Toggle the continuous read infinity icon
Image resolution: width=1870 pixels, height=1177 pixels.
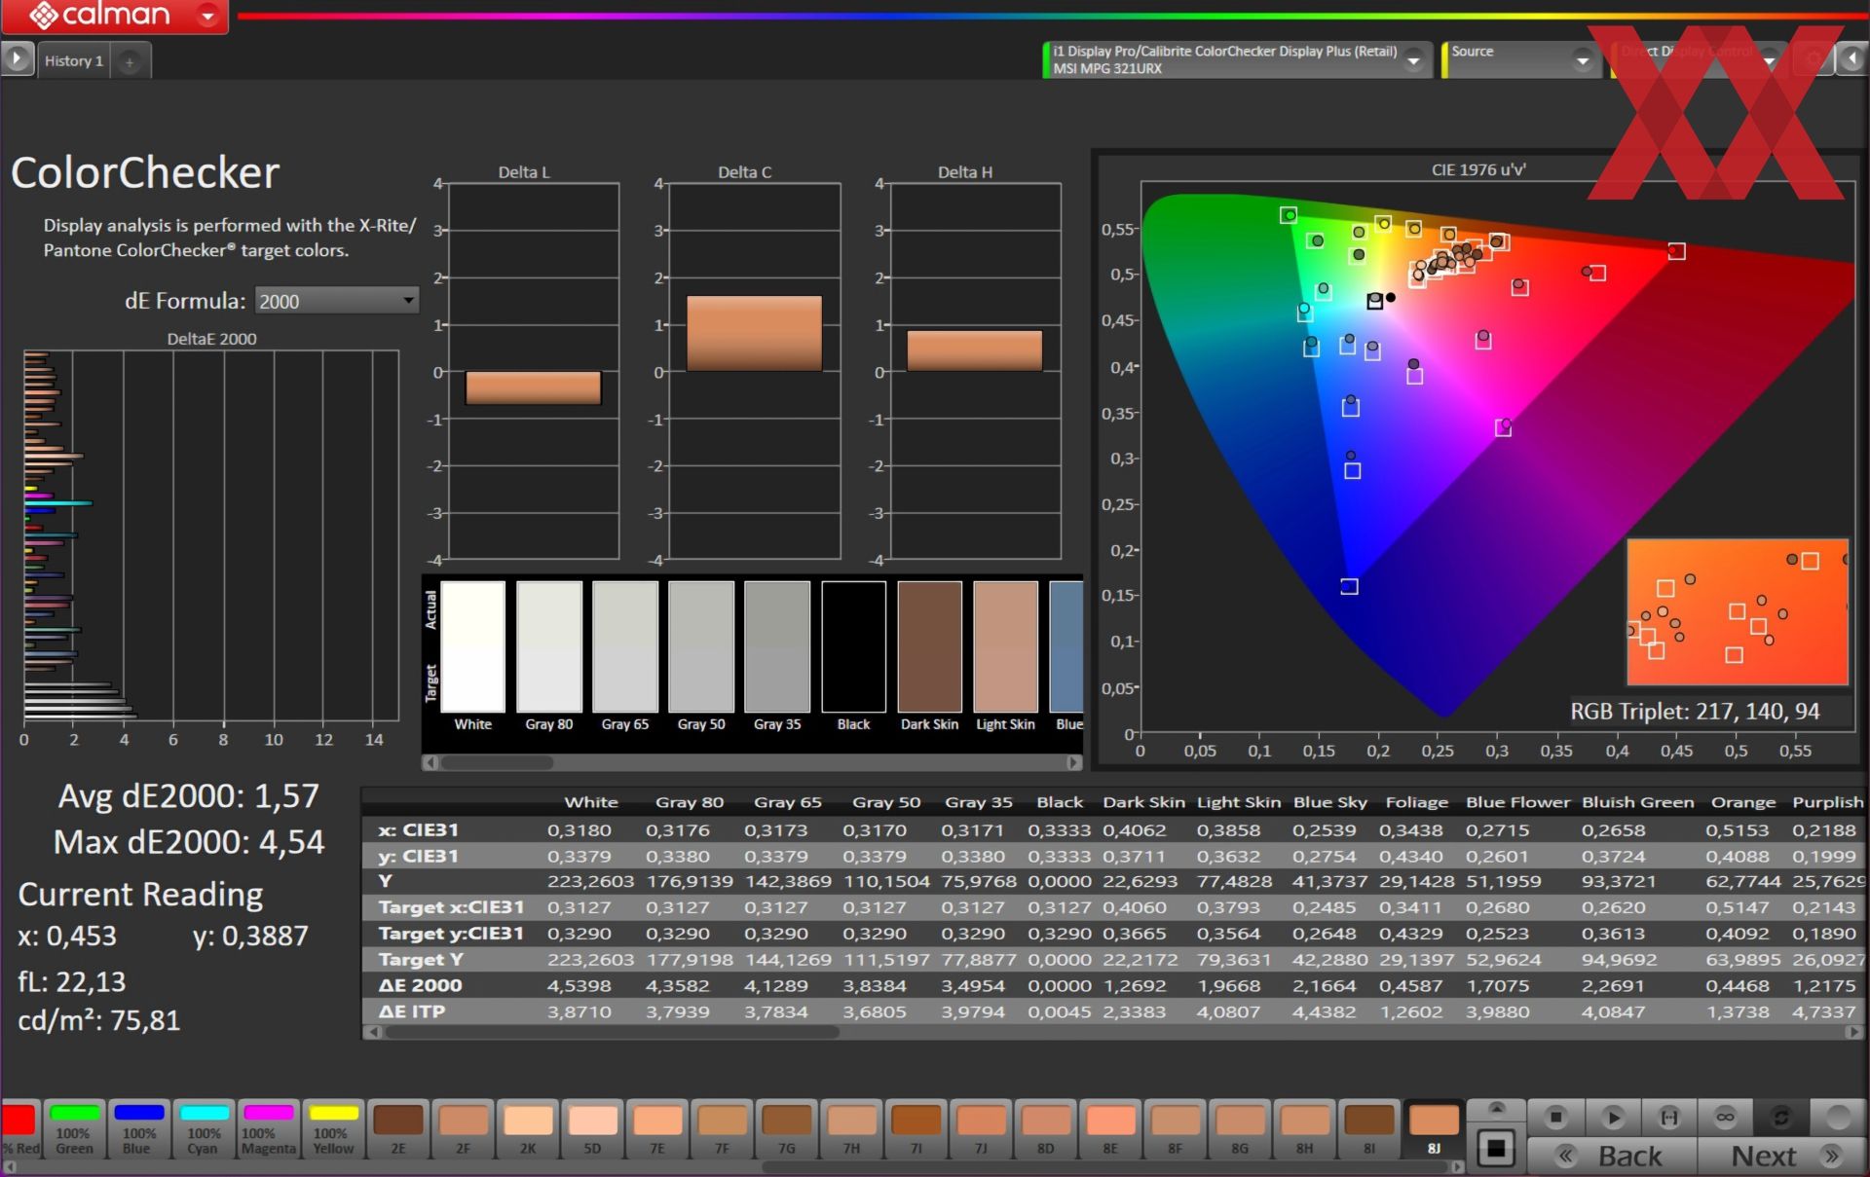point(1725,1117)
